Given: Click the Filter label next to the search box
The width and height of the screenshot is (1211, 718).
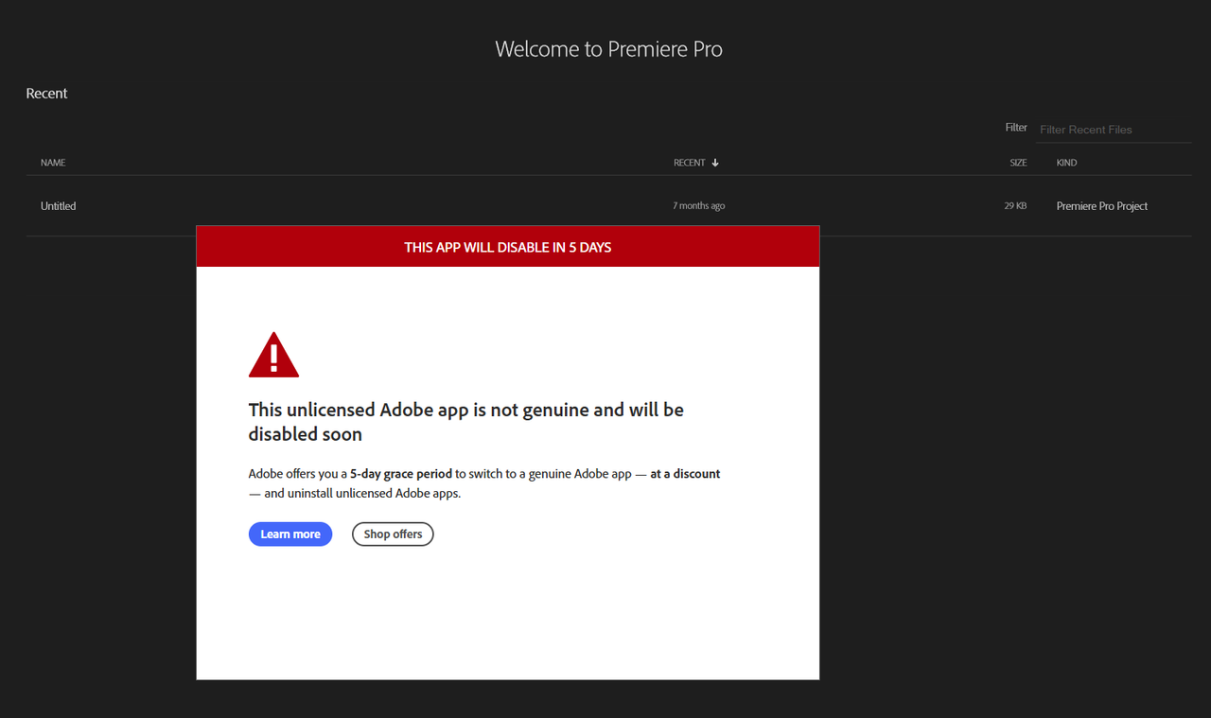Looking at the screenshot, I should pos(1016,127).
